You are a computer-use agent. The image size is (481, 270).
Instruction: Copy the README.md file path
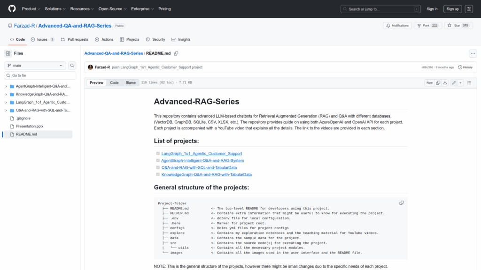(x=176, y=53)
